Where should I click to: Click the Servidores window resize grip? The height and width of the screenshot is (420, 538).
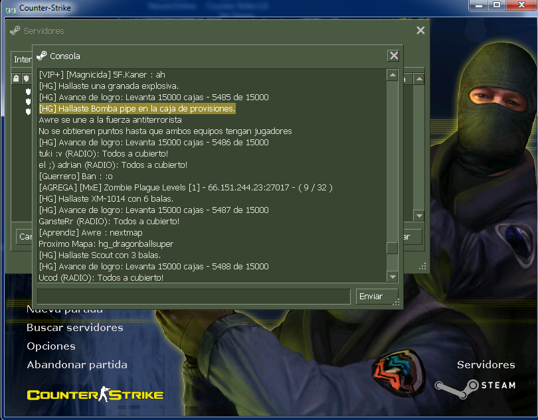coord(422,266)
